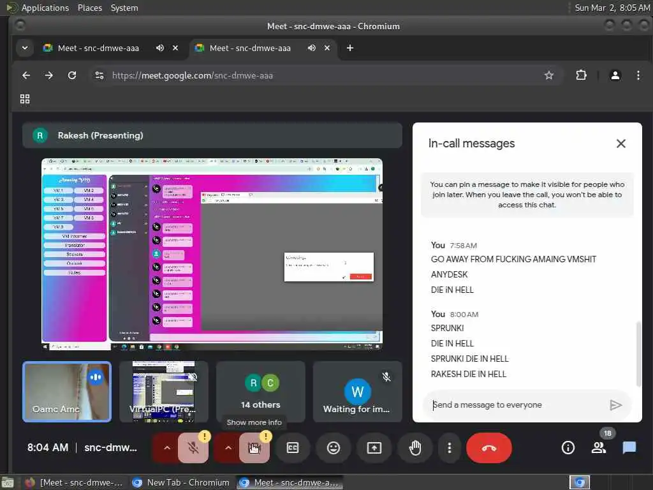This screenshot has height=490, width=653.
Task: Go forward in browser history
Action: [x=48, y=75]
